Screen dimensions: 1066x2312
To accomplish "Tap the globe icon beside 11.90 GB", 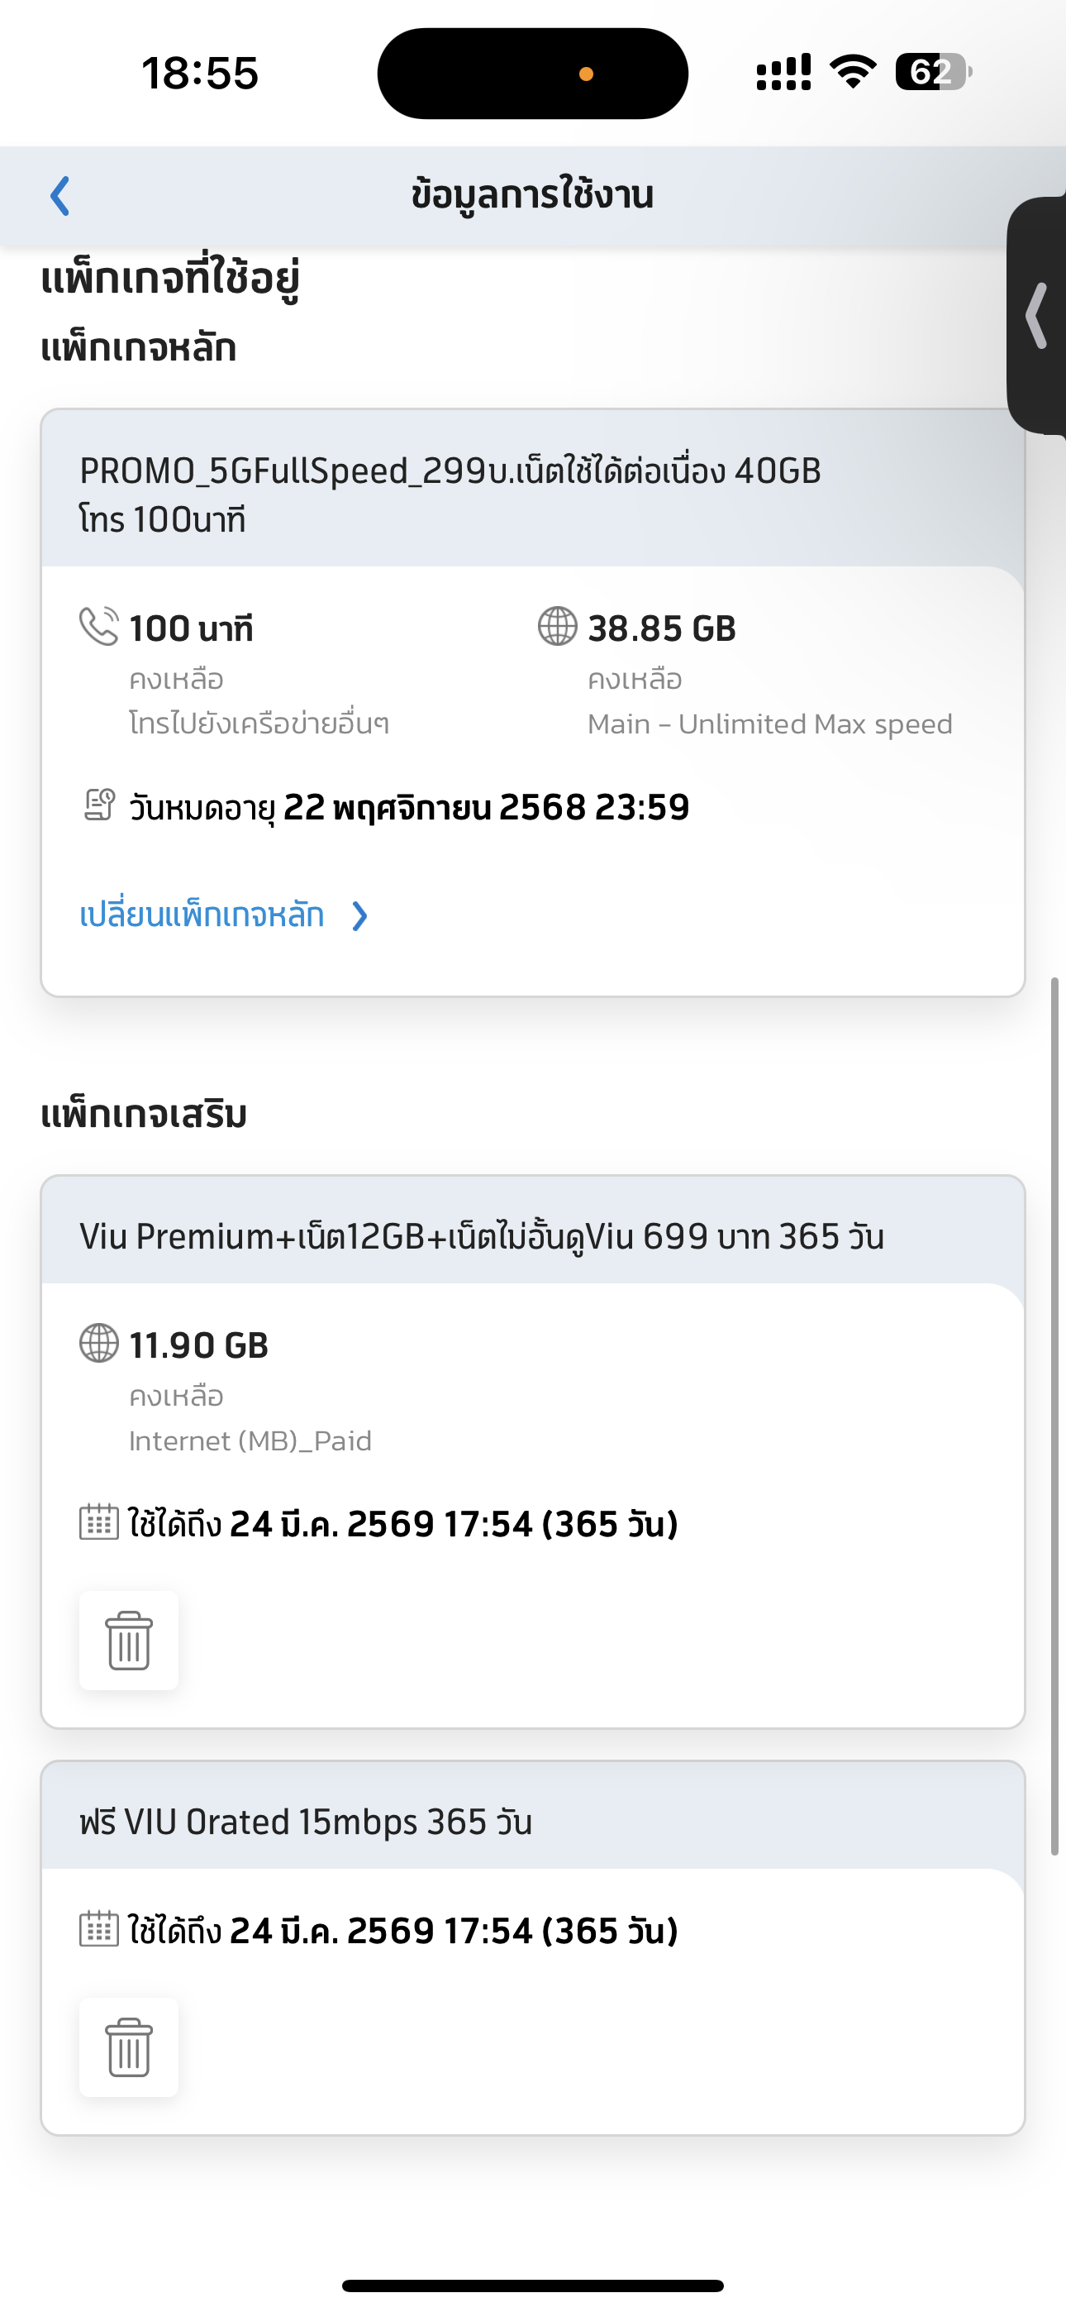I will [98, 1344].
